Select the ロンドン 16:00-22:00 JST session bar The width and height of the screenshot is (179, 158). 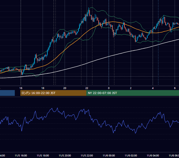53,93
